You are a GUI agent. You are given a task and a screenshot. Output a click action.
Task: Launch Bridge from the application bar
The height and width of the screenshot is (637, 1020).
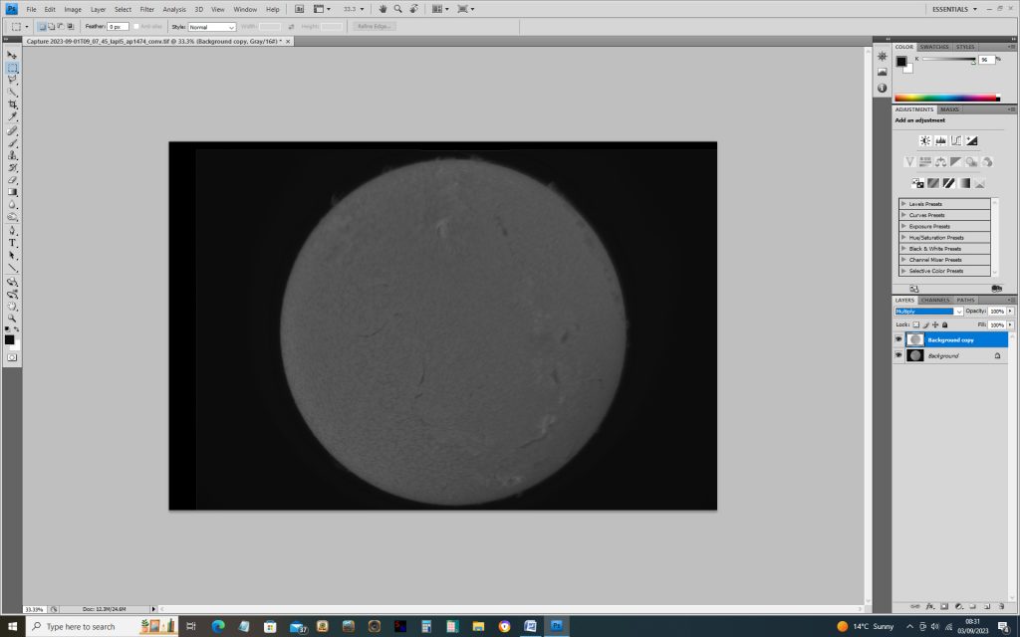[x=299, y=9]
